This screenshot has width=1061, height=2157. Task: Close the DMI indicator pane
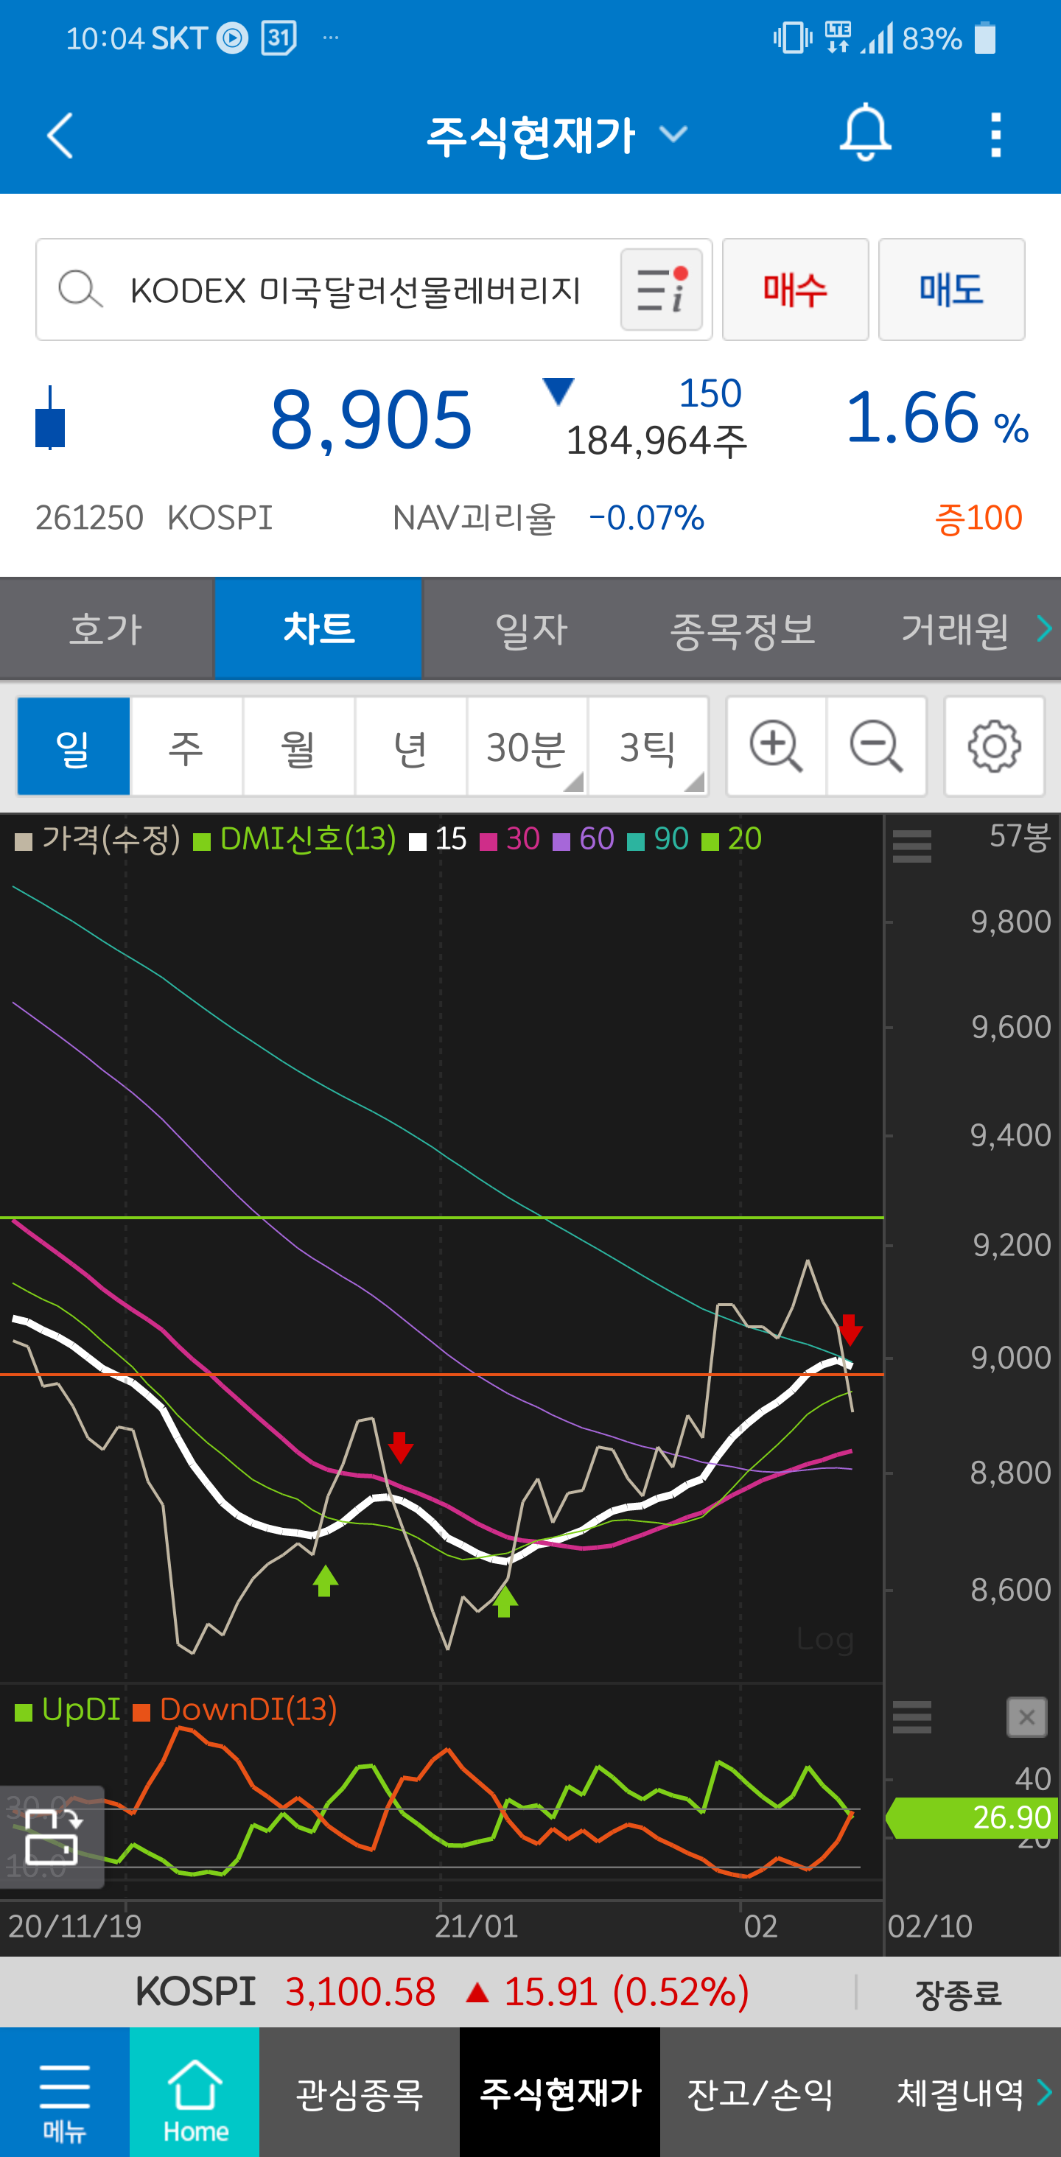pyautogui.click(x=1026, y=1717)
